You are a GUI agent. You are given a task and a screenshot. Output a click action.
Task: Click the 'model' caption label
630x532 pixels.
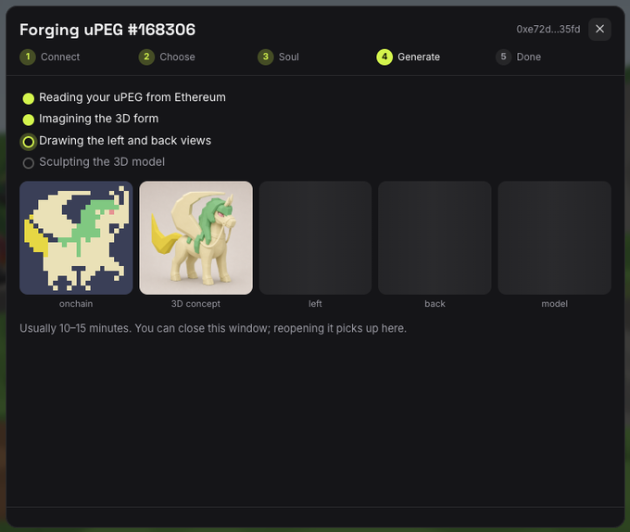(x=554, y=304)
